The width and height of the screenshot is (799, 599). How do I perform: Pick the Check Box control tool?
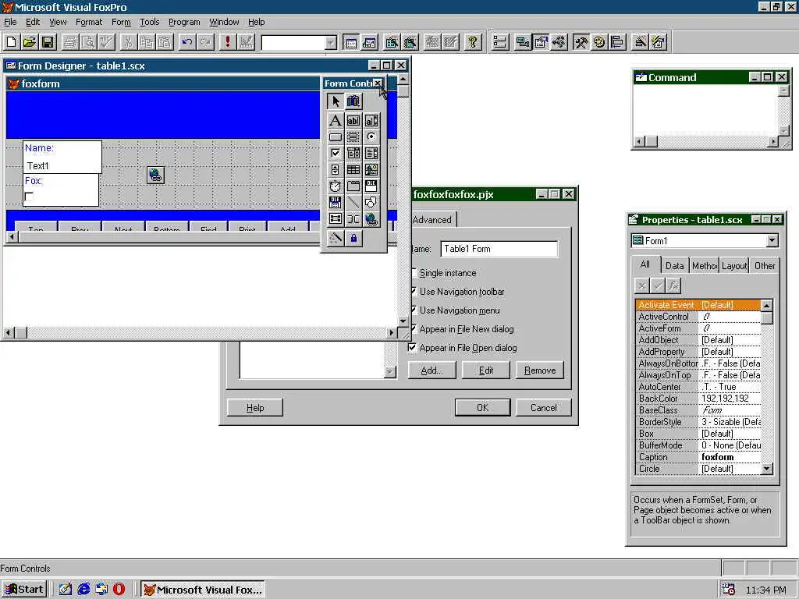pyautogui.click(x=335, y=154)
